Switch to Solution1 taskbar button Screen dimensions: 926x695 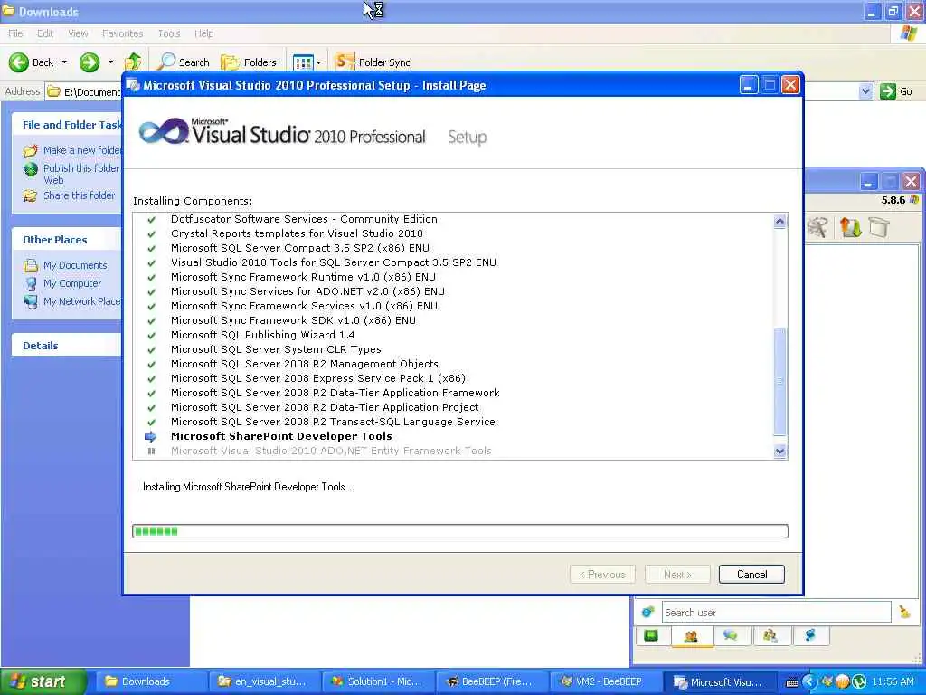click(379, 681)
